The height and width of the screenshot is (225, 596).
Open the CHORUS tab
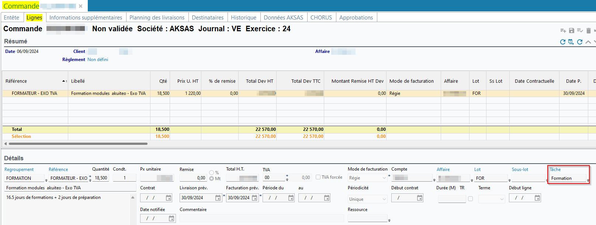(321, 17)
